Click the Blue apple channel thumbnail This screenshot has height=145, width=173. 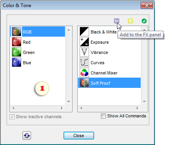[17, 62]
